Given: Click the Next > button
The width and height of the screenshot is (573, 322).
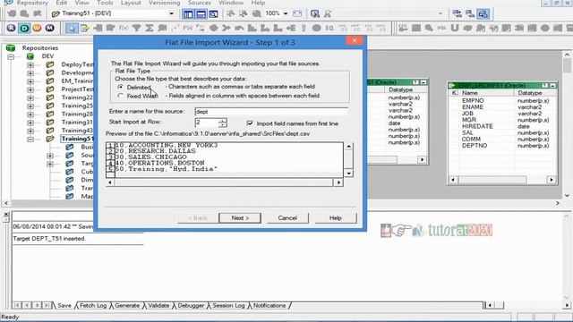Looking at the screenshot, I should (x=240, y=218).
